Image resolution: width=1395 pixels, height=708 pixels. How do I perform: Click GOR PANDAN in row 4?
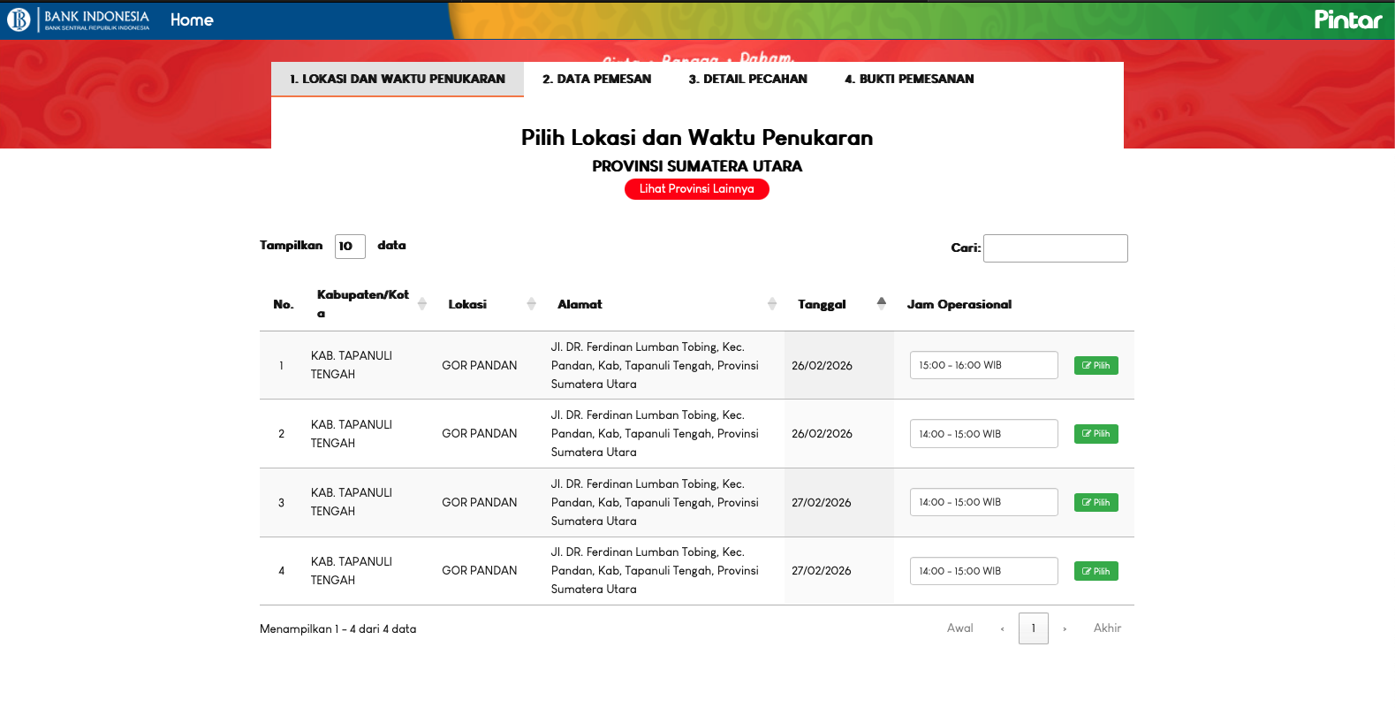click(x=480, y=571)
